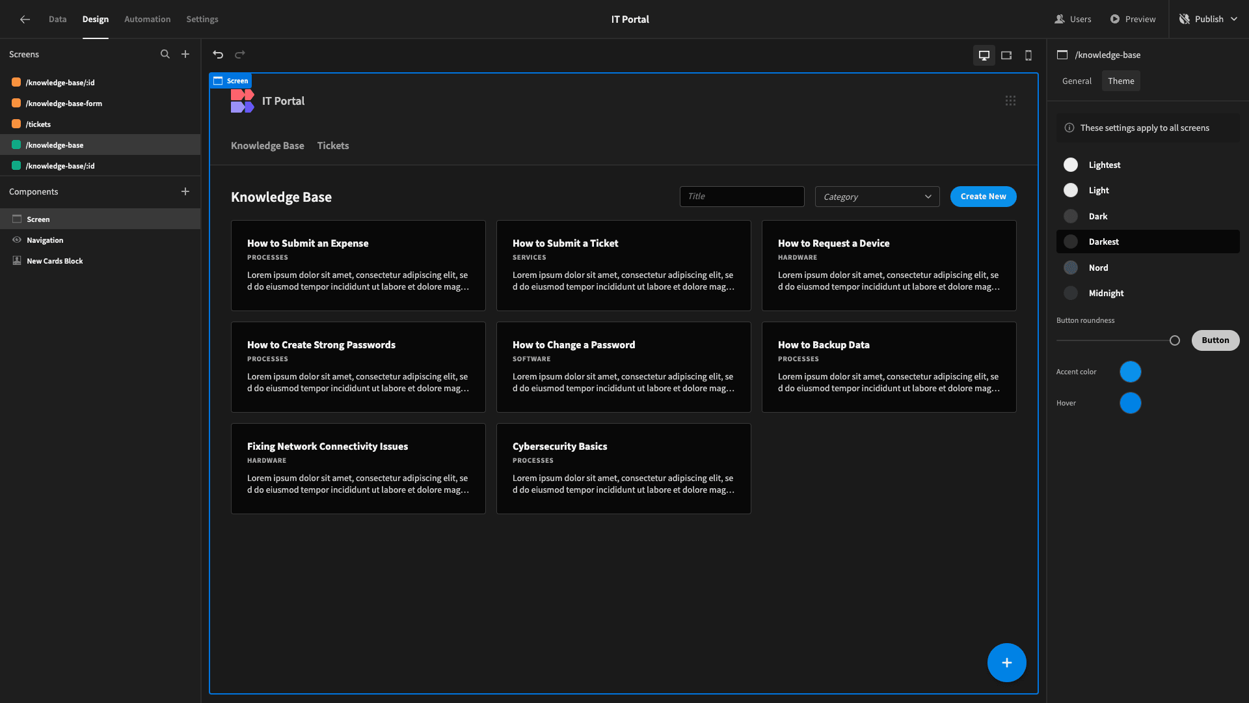Click the redo arrow
Image resolution: width=1249 pixels, height=703 pixels.
(240, 55)
